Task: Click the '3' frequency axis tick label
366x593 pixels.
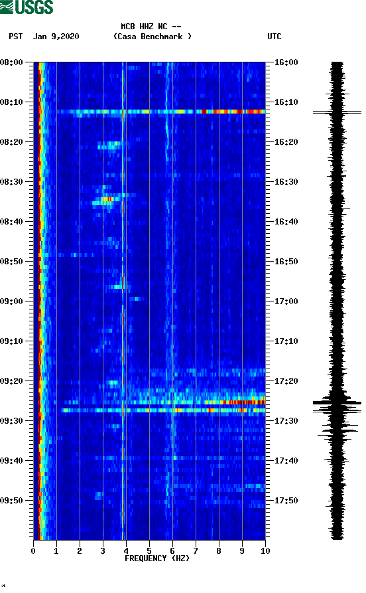Action: pyautogui.click(x=103, y=551)
